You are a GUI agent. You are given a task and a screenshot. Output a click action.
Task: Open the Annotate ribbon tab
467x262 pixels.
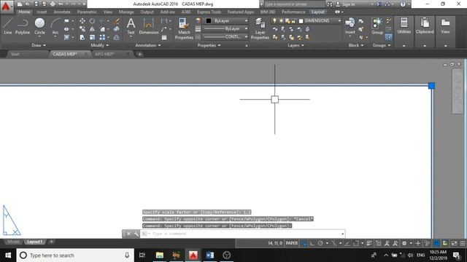pyautogui.click(x=61, y=12)
